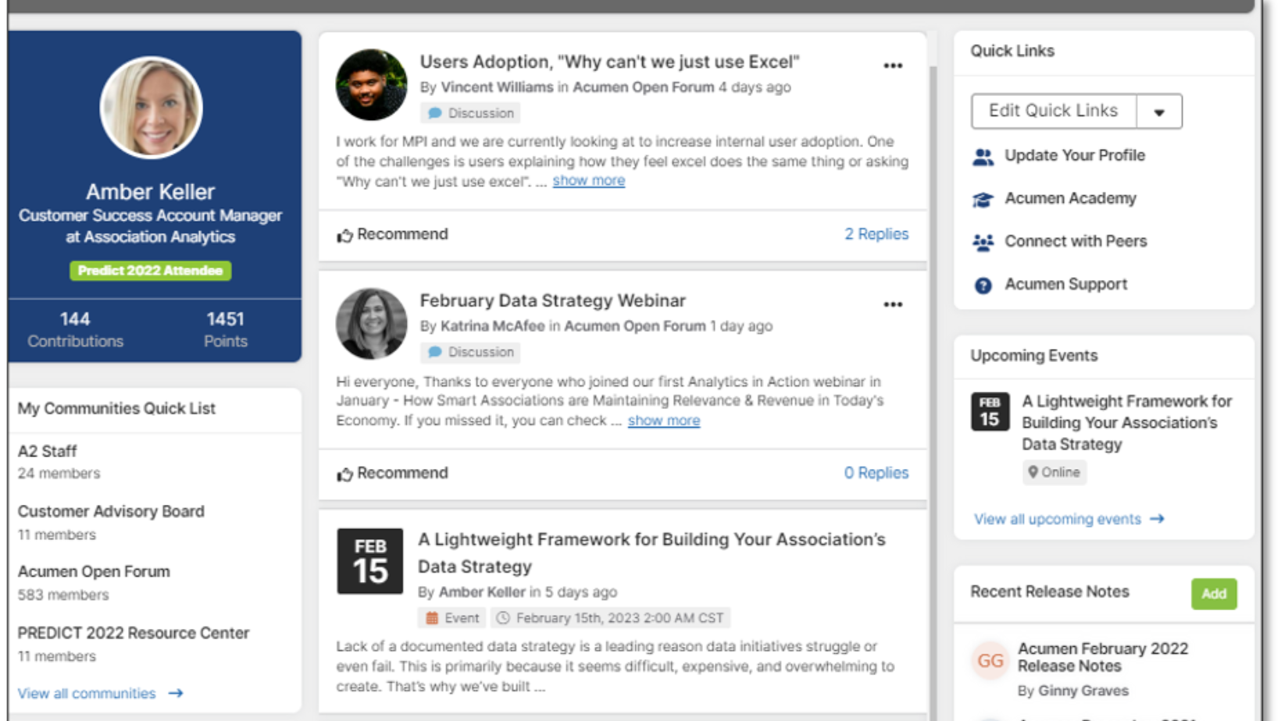
Task: Click the Connect with Peers group icon
Action: pos(983,243)
